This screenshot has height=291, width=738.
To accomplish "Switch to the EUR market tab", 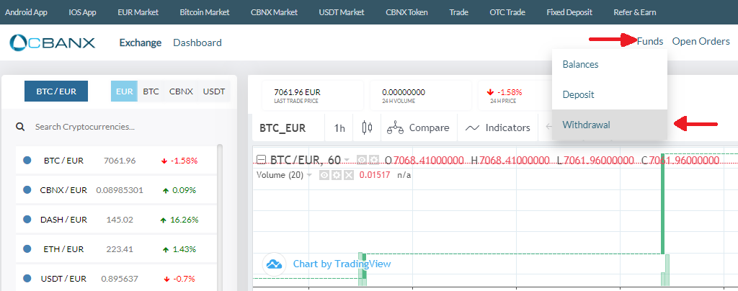I will pos(124,91).
